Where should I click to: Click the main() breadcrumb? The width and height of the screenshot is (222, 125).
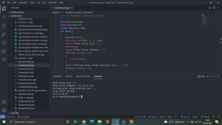tap(88, 12)
